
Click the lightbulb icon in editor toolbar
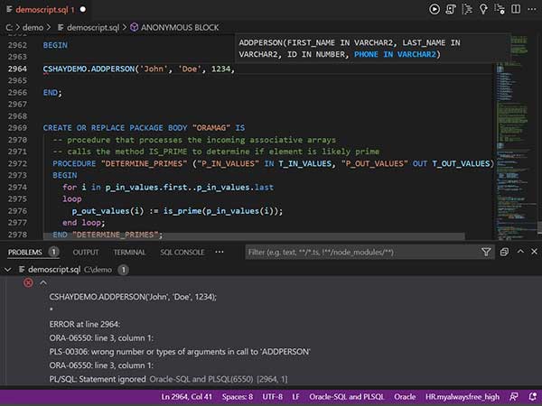pyautogui.click(x=484, y=9)
